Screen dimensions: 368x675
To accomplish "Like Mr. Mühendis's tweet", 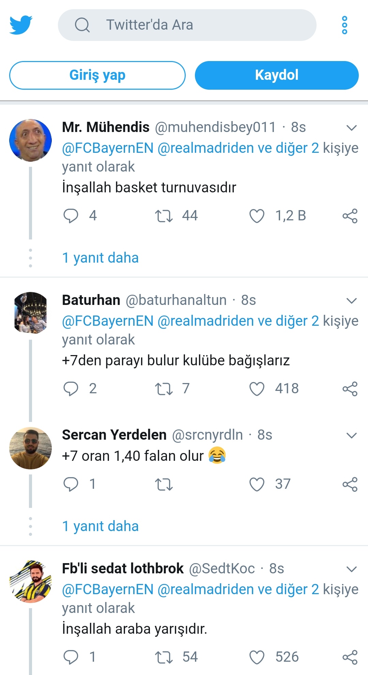I will [x=257, y=216].
